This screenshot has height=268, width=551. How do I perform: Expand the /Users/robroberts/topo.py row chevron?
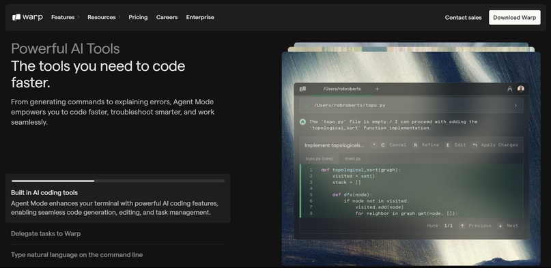click(x=515, y=105)
